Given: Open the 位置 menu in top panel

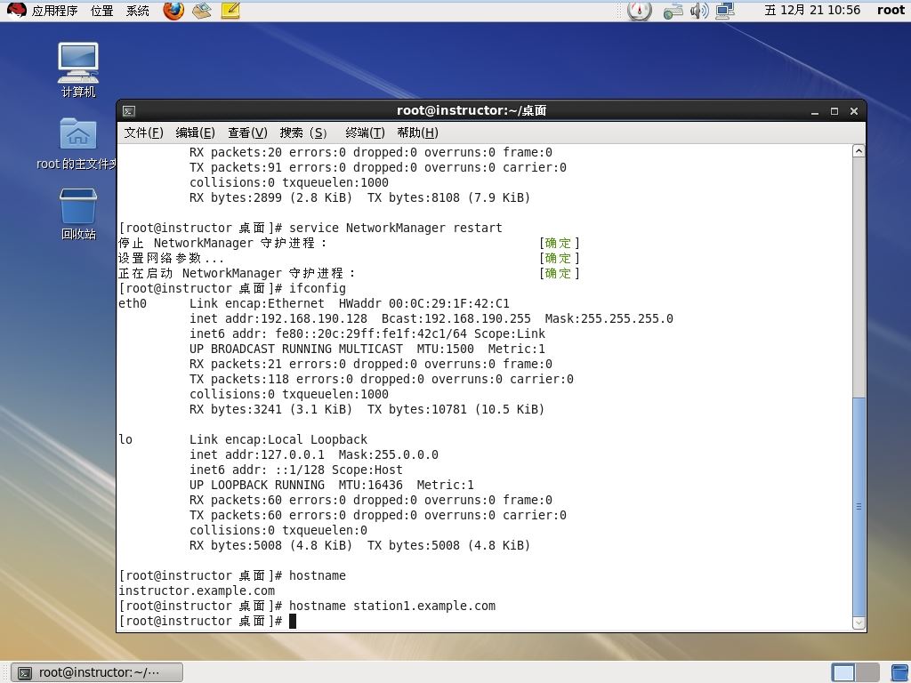Looking at the screenshot, I should tap(101, 11).
